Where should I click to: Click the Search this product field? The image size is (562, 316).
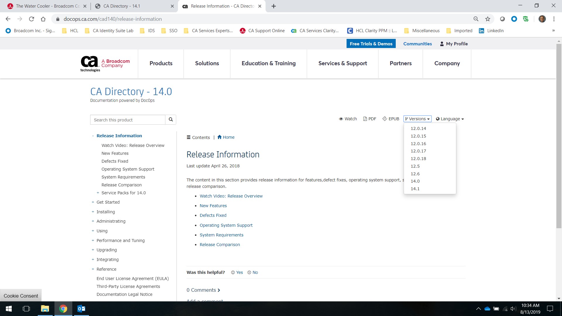click(x=128, y=120)
